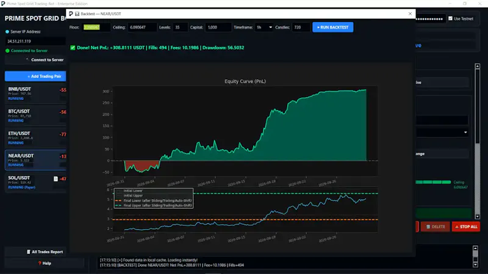Run the NEAR/USDT backtest
This screenshot has width=488, height=274.
tap(332, 27)
